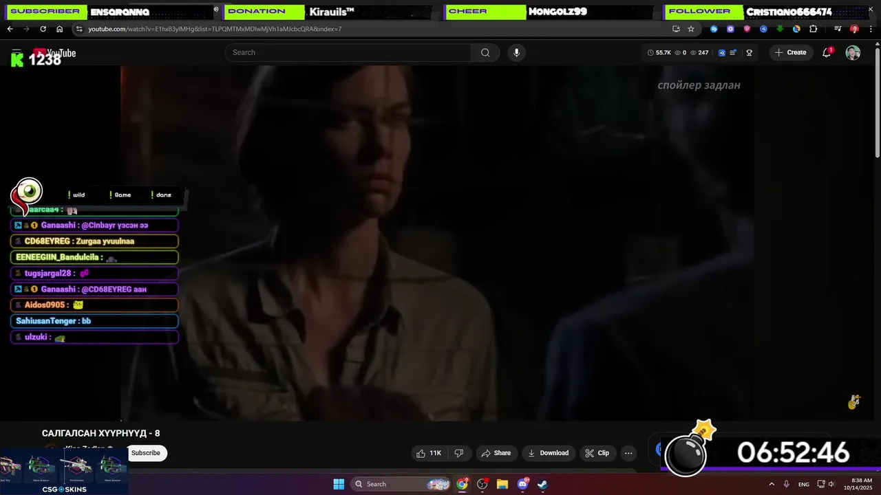Click the video player area
Image resolution: width=881 pixels, height=495 pixels.
[x=436, y=243]
